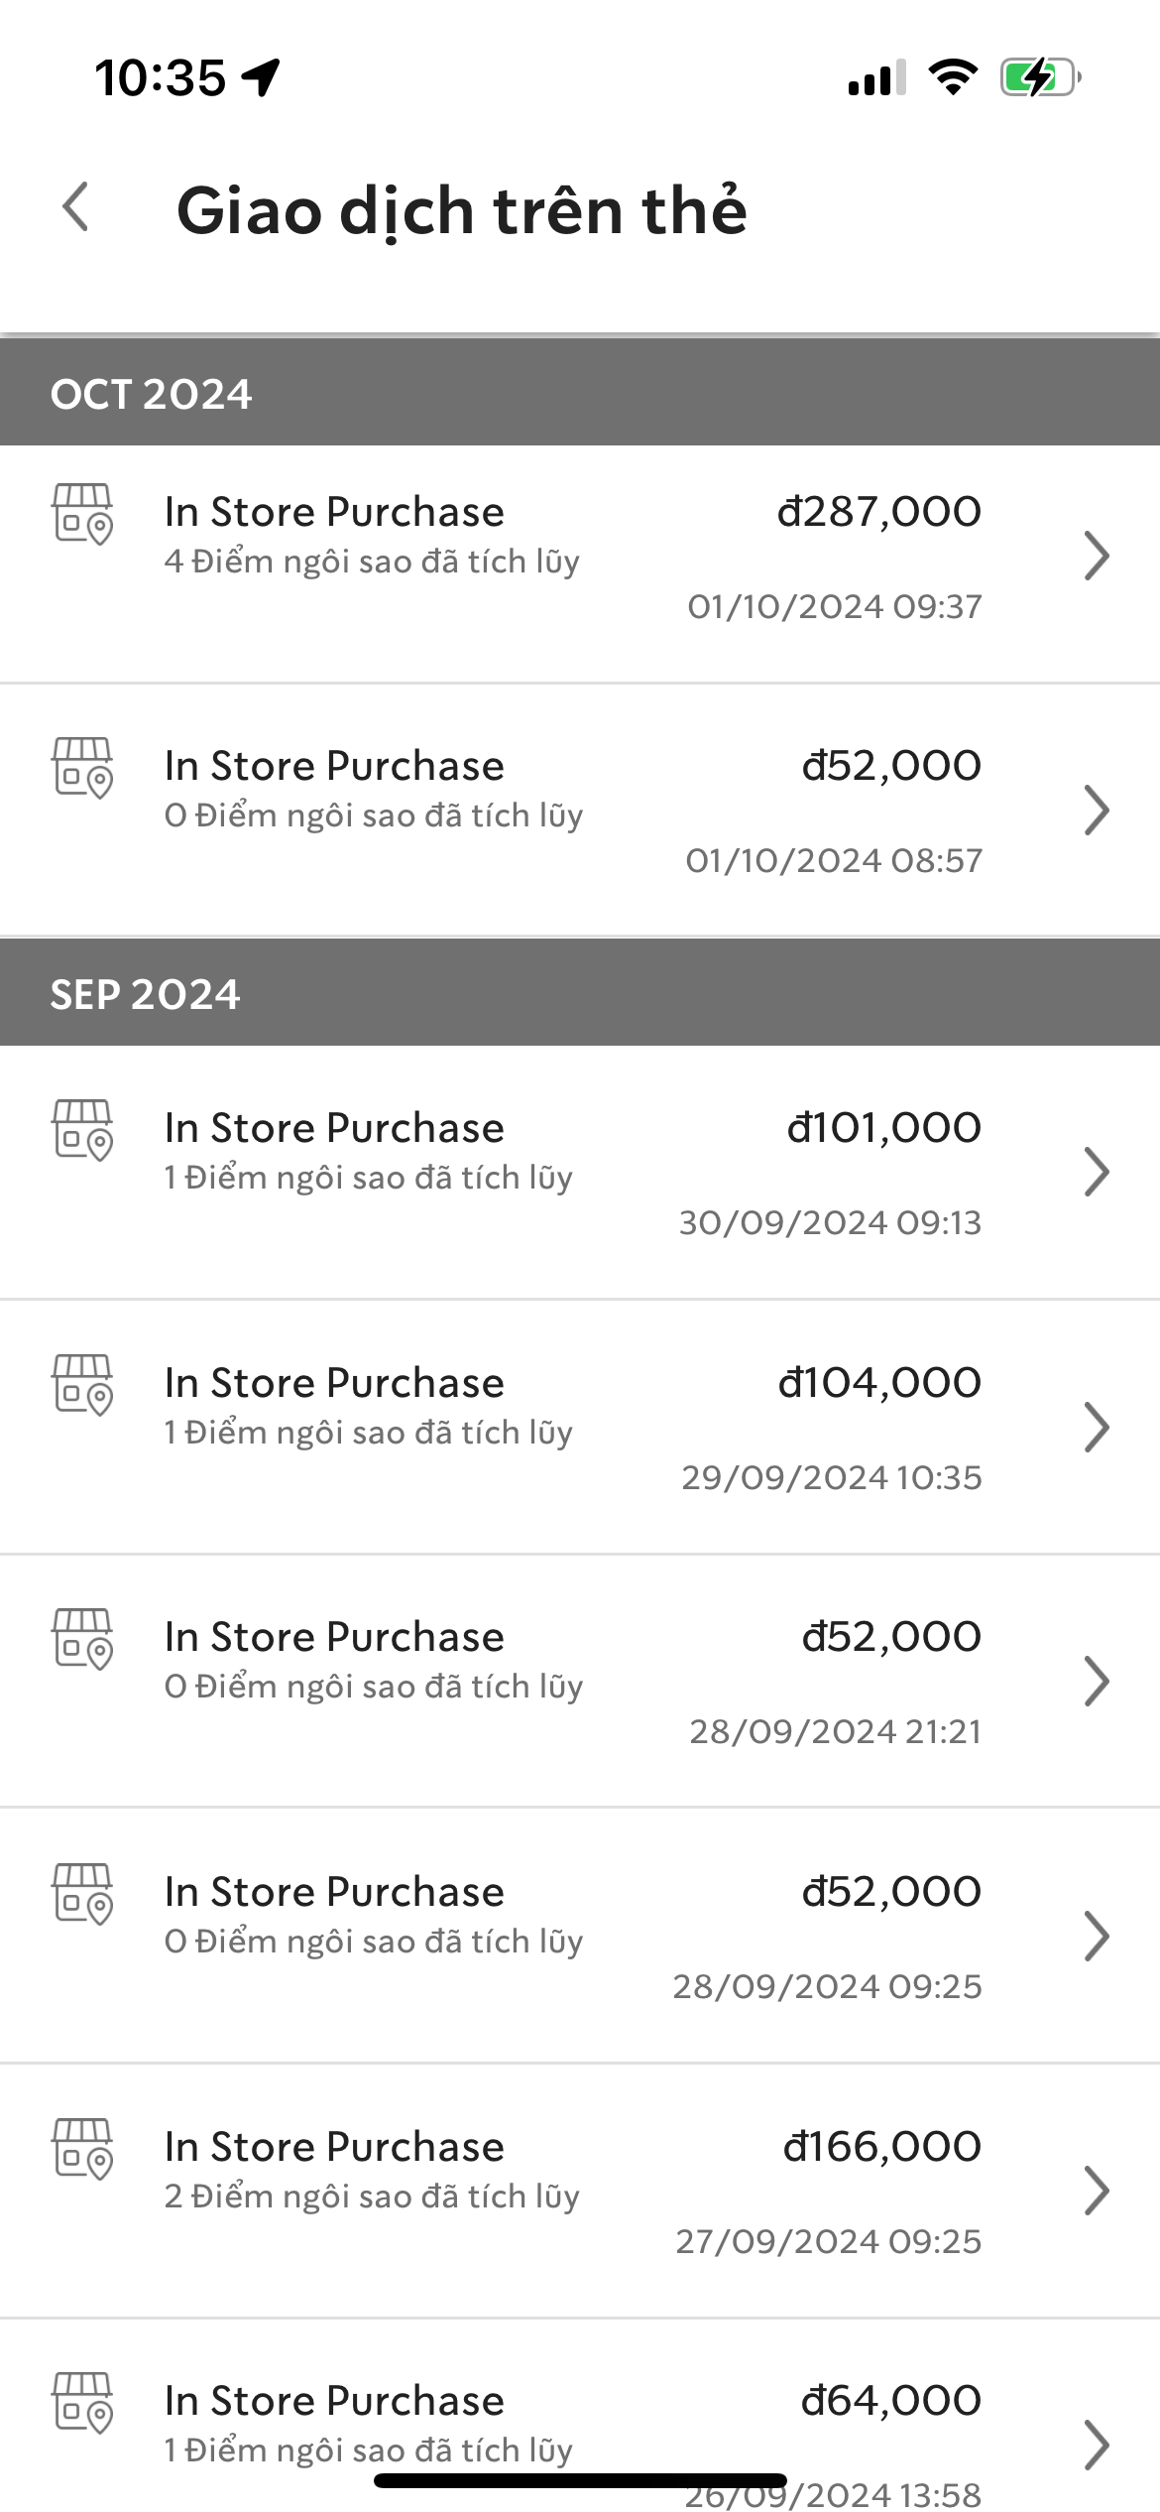Open chevron for 30/09/2024 09:13 transaction

1096,1172
